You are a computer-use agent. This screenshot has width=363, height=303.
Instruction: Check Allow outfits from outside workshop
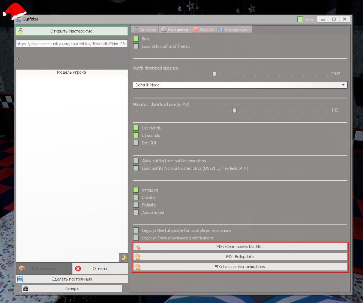136,161
